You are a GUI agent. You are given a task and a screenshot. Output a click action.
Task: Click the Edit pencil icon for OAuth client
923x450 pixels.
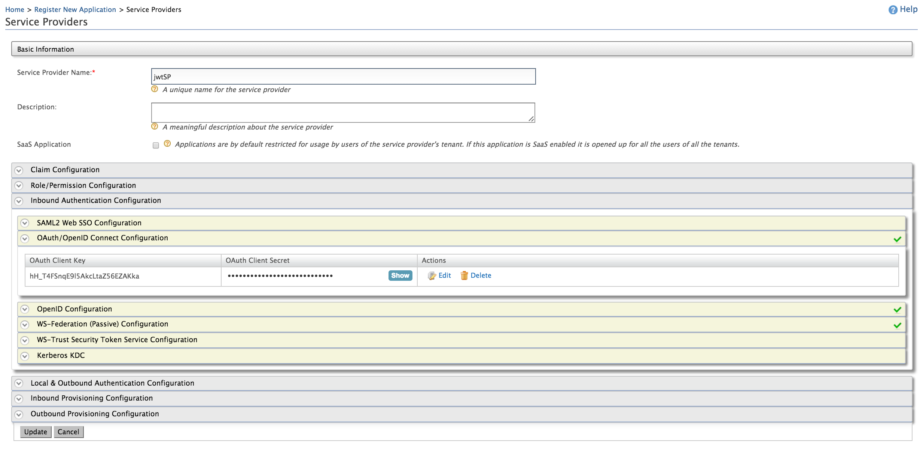coord(432,276)
